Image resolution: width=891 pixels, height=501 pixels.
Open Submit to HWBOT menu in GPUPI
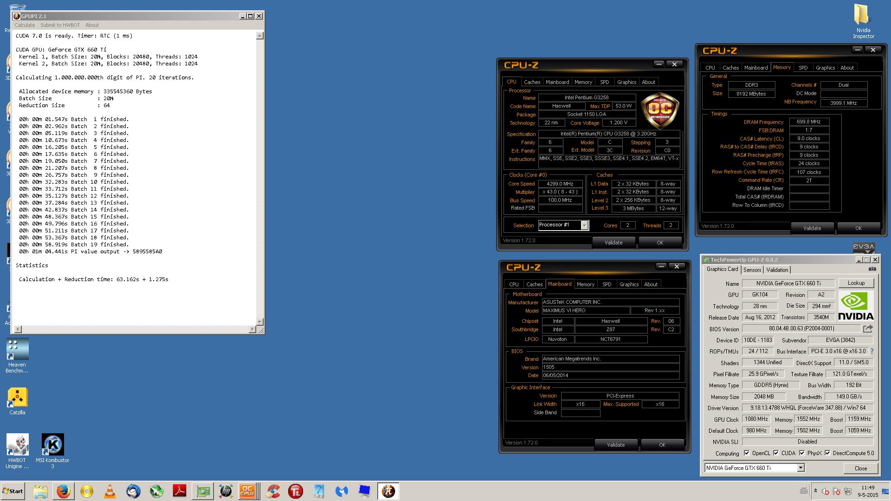tap(60, 25)
